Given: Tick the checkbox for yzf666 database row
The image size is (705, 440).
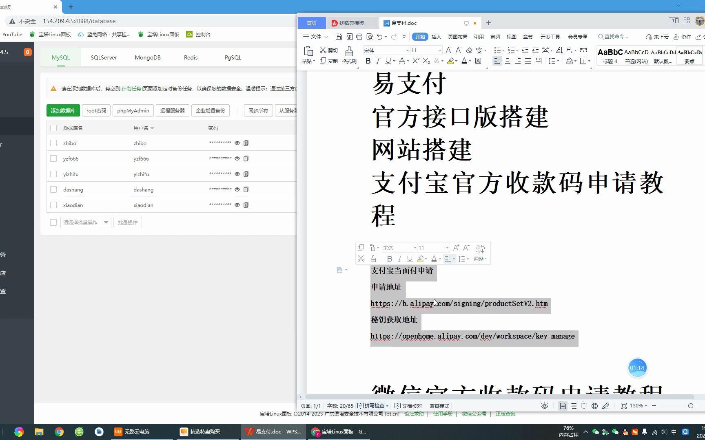Looking at the screenshot, I should [53, 158].
